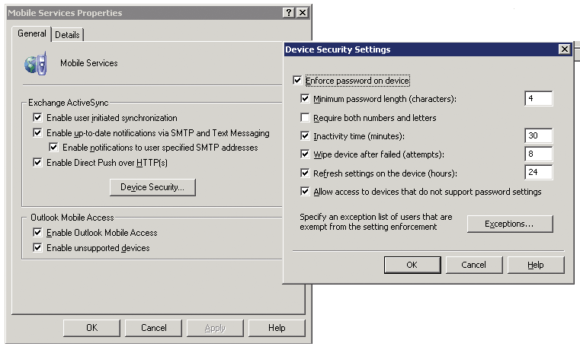Click the Mobile Services phone icon
Screen dimensions: 580x353
(x=36, y=62)
